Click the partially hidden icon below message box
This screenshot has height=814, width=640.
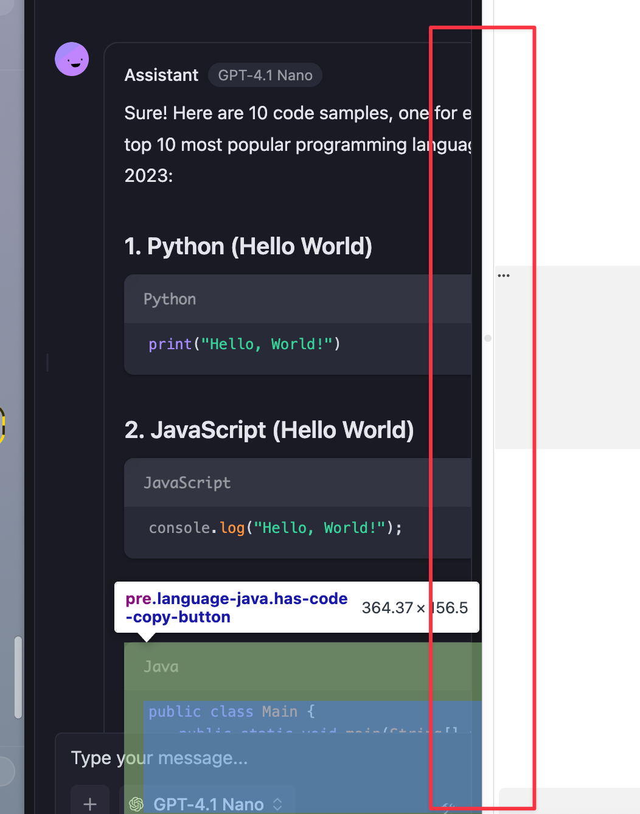(448, 808)
